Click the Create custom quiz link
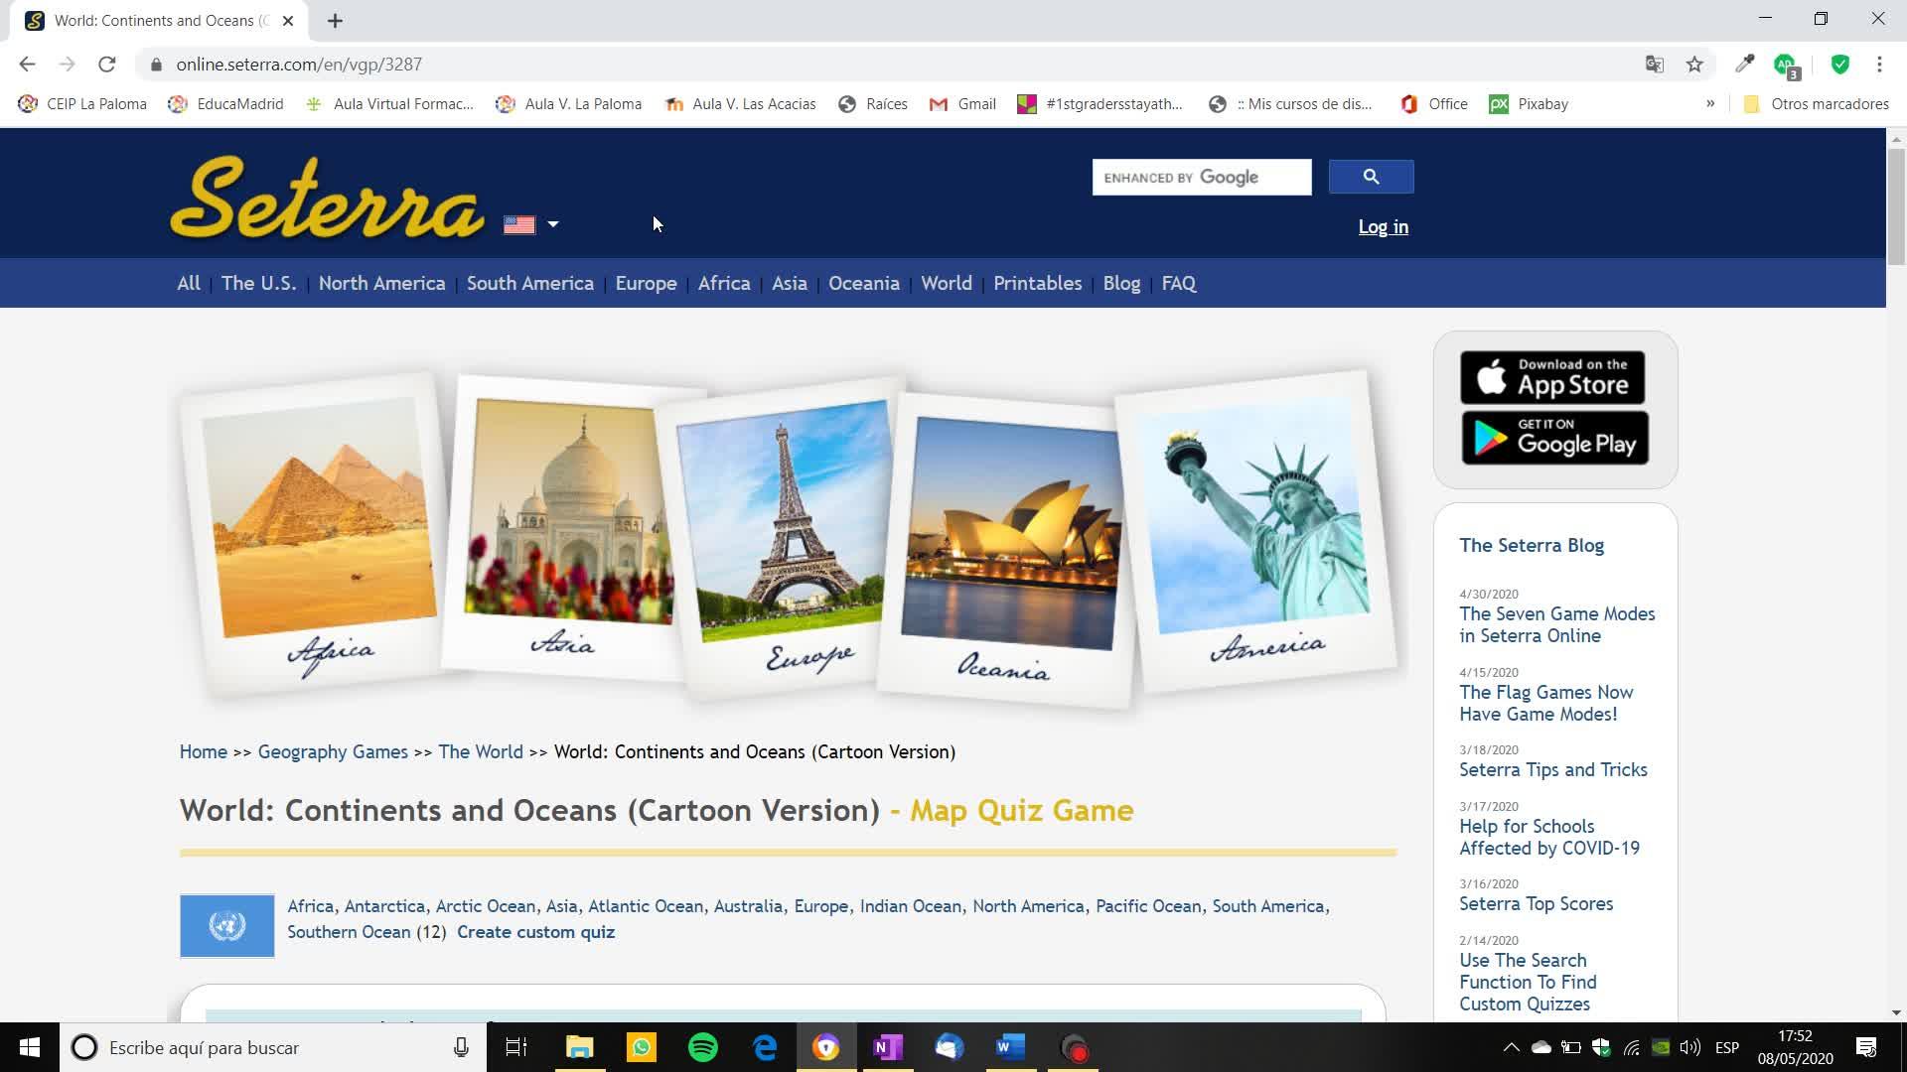This screenshot has width=1907, height=1072. [x=535, y=932]
